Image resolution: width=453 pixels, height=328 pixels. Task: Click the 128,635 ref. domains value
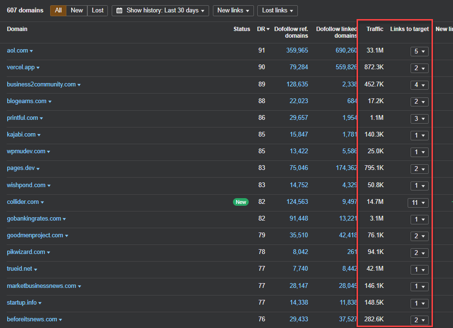click(x=297, y=84)
